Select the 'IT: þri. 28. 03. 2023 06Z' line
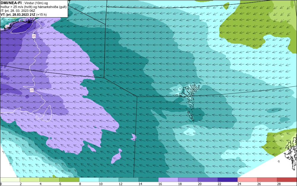Image resolution: width=297 pixels, height=186 pixels. click(x=18, y=11)
